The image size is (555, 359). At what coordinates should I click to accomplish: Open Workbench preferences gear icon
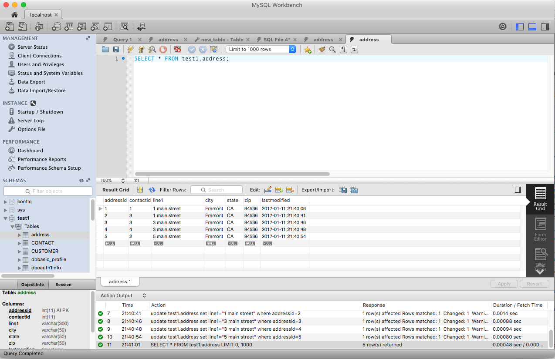(x=503, y=27)
